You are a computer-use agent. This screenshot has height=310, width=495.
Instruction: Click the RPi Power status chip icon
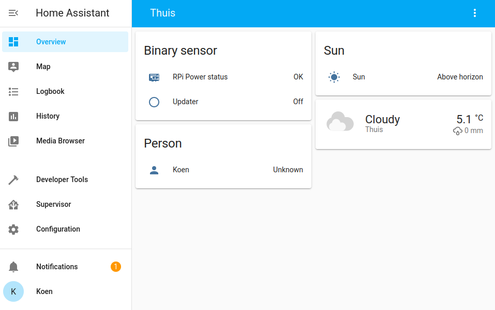(x=154, y=77)
